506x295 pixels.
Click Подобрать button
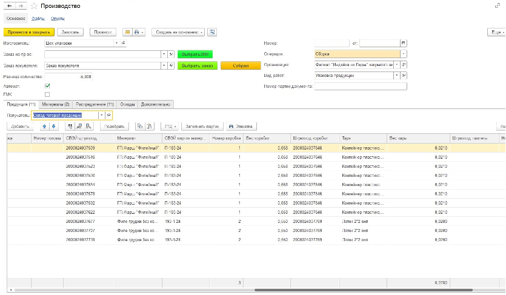click(115, 127)
